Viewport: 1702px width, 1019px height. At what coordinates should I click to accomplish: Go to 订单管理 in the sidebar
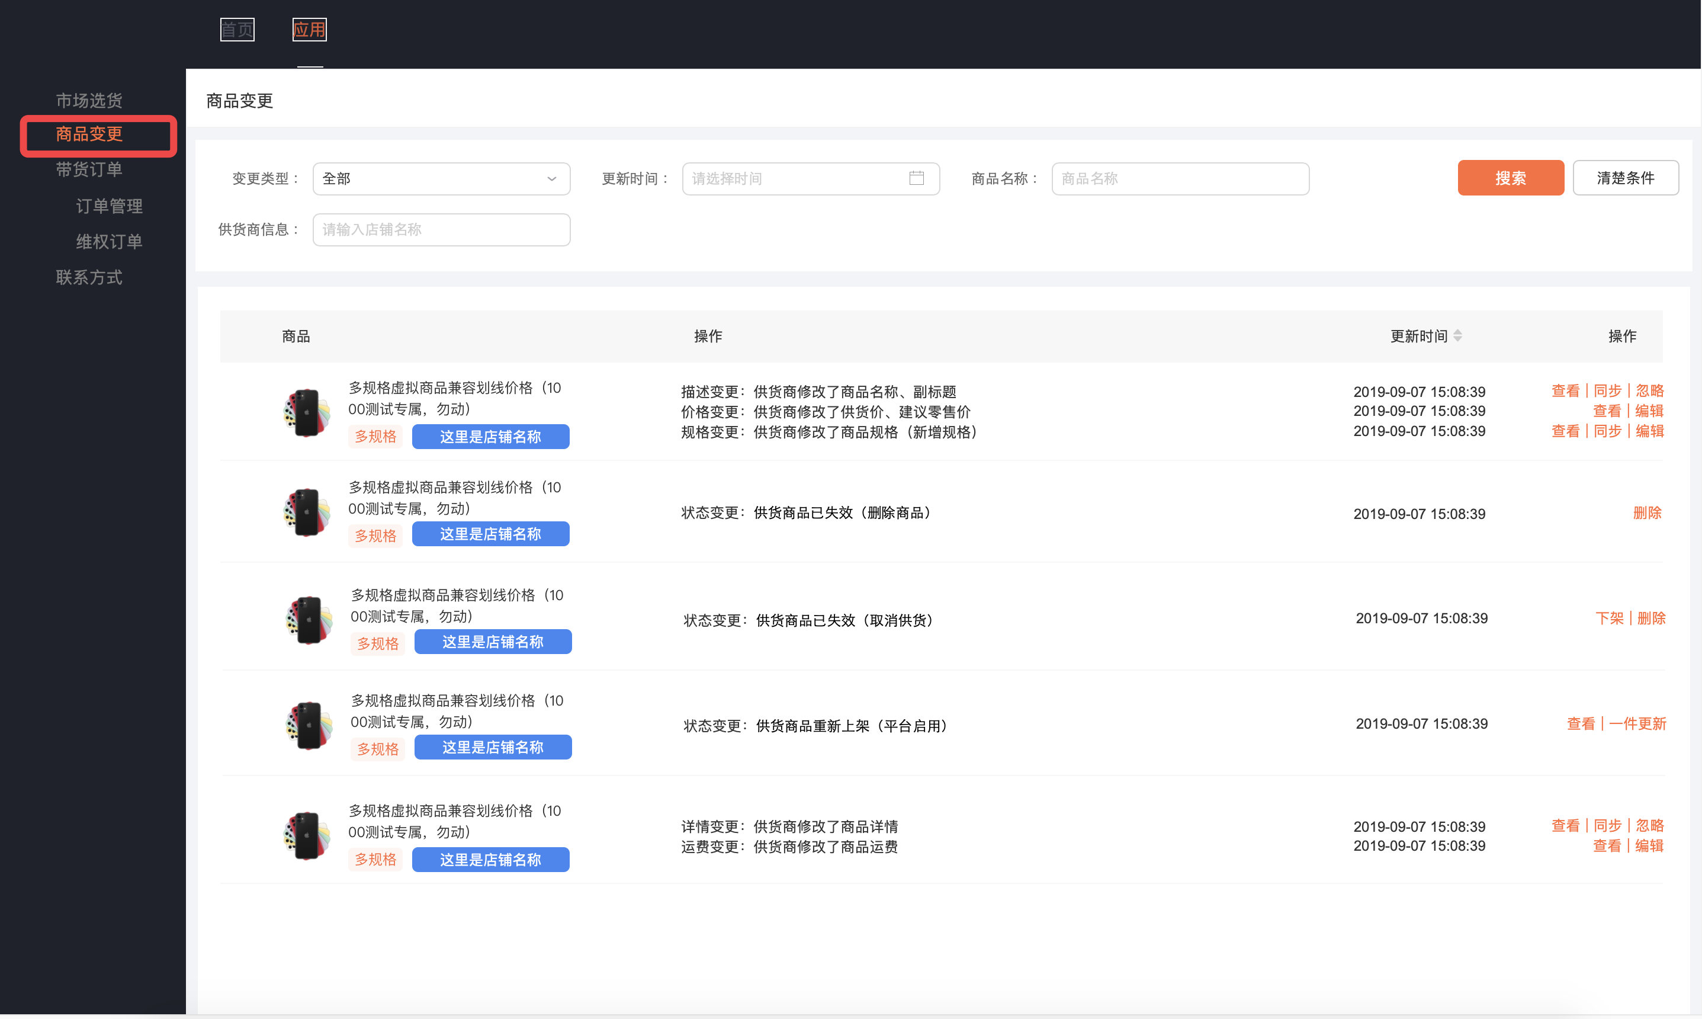coord(109,206)
